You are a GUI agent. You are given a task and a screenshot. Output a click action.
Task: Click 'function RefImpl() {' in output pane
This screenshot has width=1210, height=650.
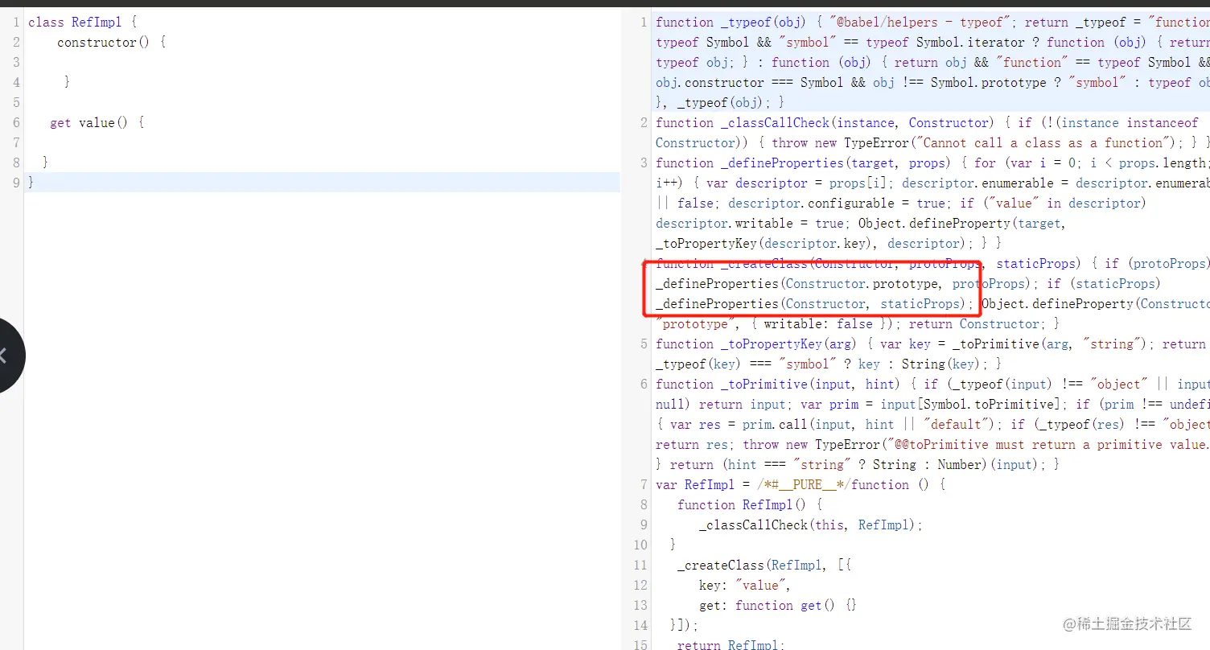pos(750,505)
